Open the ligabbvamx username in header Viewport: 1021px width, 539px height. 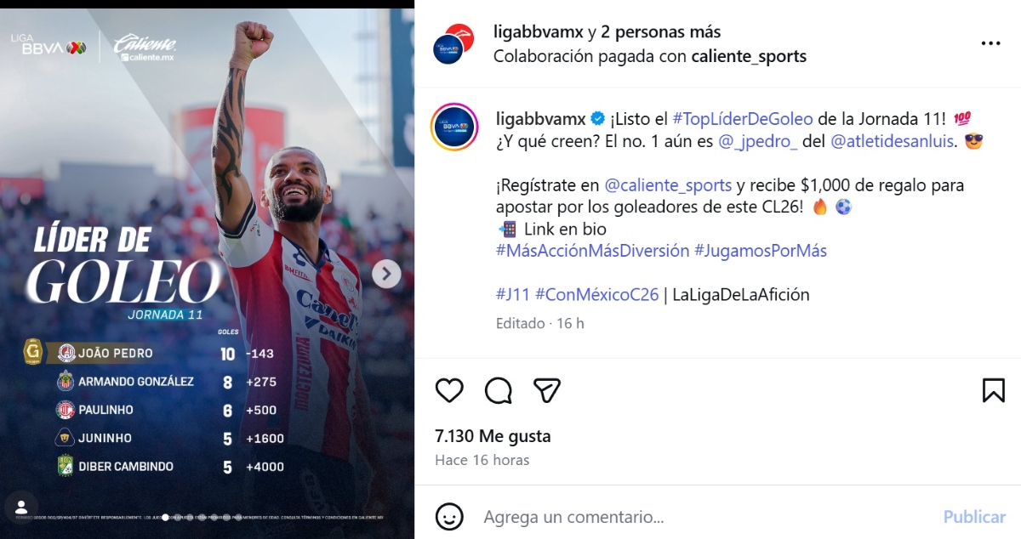pyautogui.click(x=539, y=32)
